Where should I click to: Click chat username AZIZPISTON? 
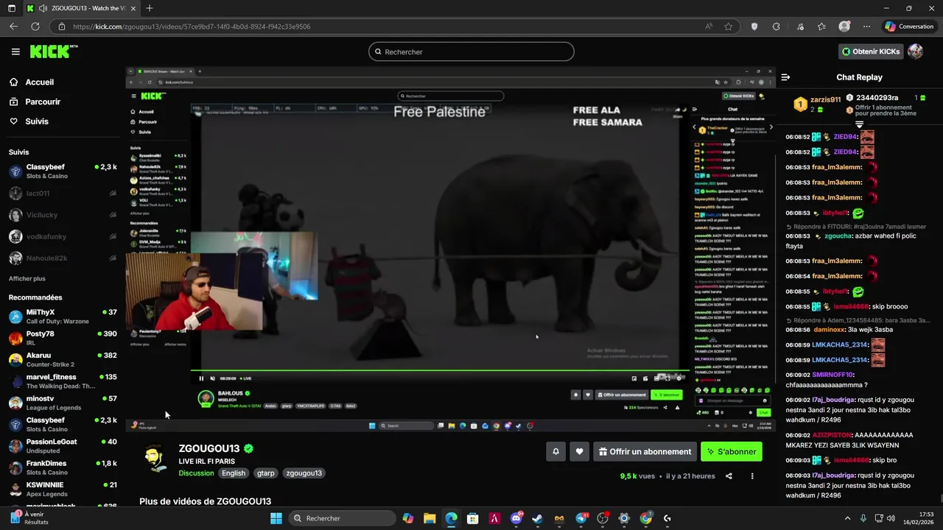(831, 435)
